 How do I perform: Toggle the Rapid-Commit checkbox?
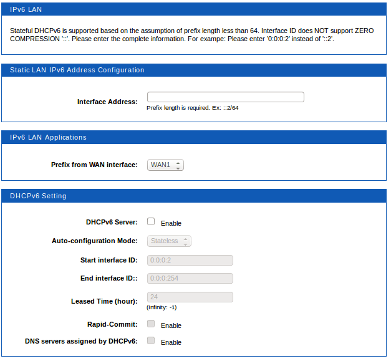151,324
